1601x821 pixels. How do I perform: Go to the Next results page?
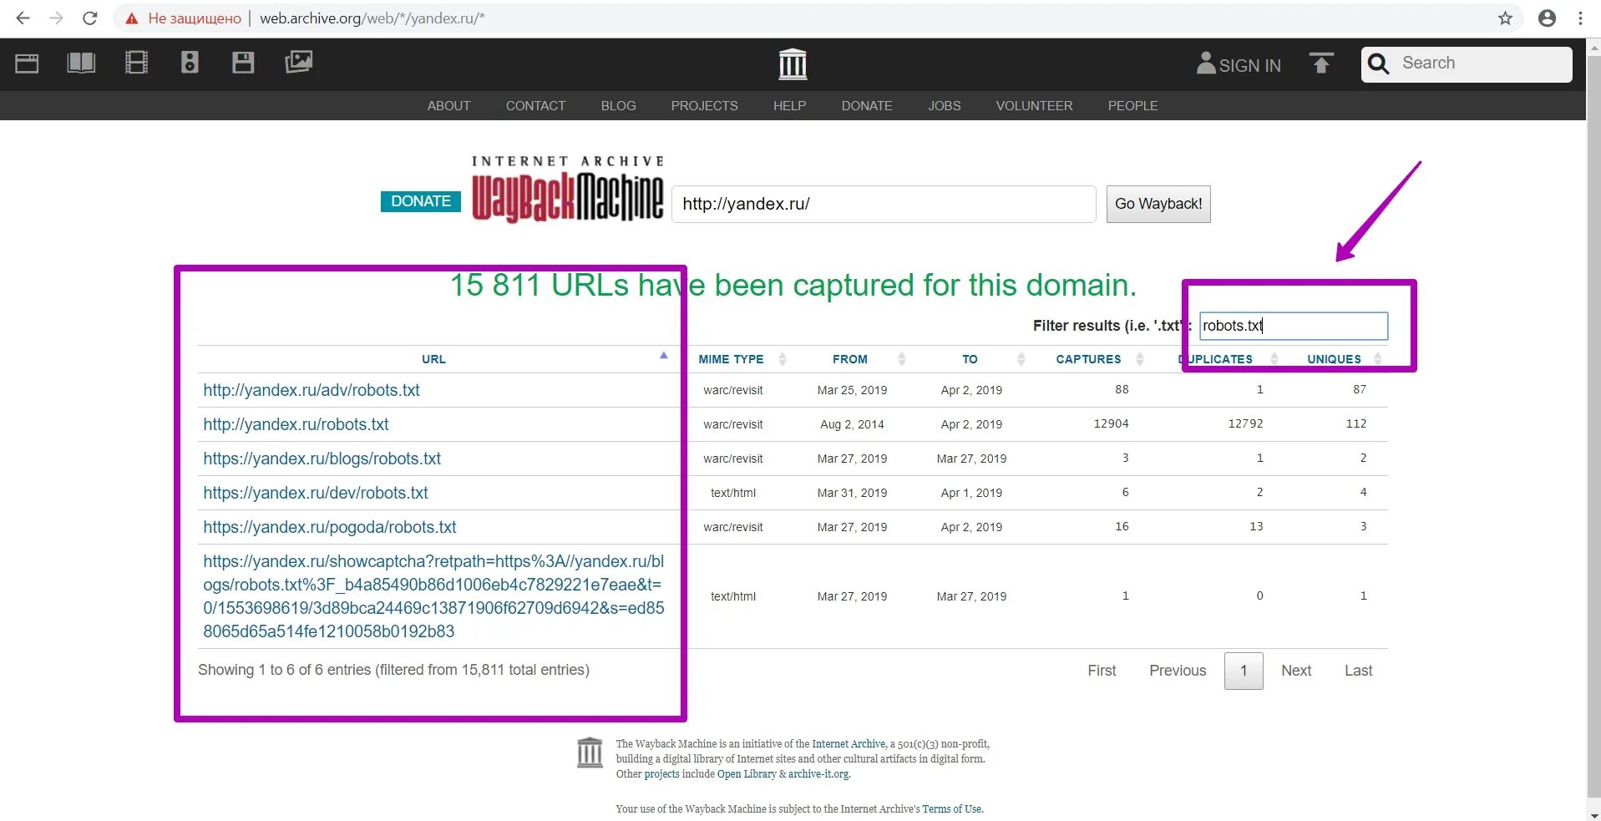pos(1296,671)
